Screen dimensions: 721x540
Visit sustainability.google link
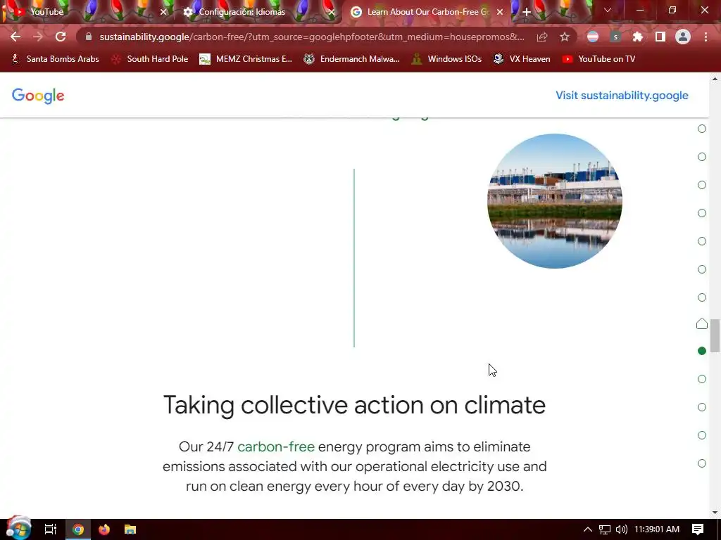pyautogui.click(x=622, y=96)
